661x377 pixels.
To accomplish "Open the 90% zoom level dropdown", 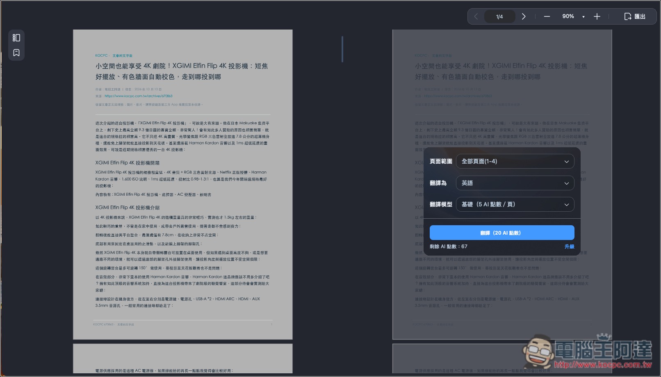I will pos(573,16).
